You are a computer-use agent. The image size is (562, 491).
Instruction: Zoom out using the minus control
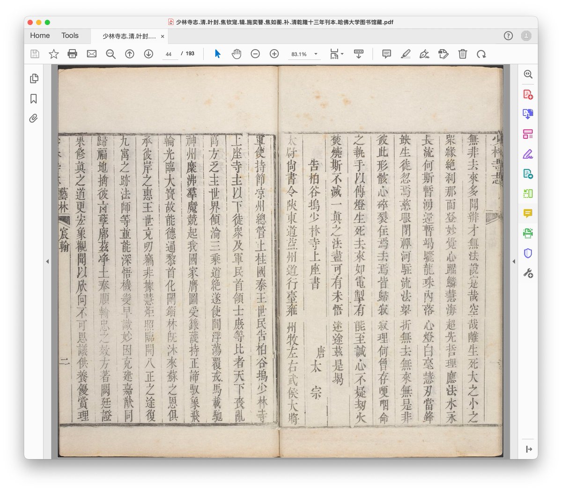[x=255, y=53]
